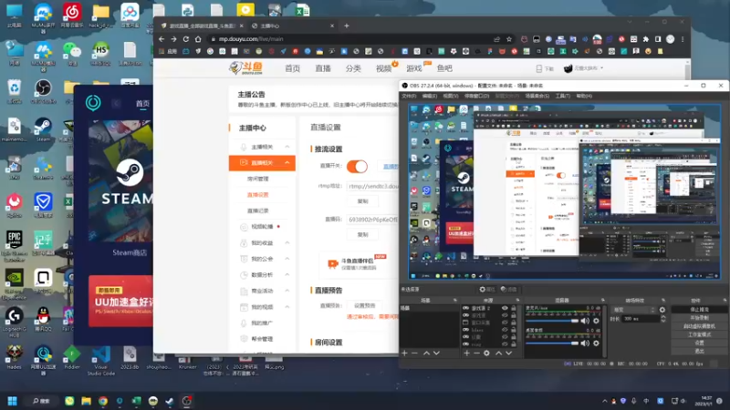The height and width of the screenshot is (410, 730).
Task: Open the Windows Start menu
Action: tap(13, 401)
